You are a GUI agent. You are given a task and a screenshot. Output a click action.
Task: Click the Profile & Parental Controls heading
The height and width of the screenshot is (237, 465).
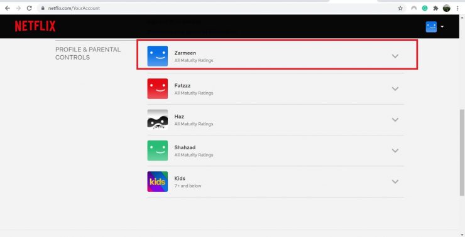pos(88,53)
